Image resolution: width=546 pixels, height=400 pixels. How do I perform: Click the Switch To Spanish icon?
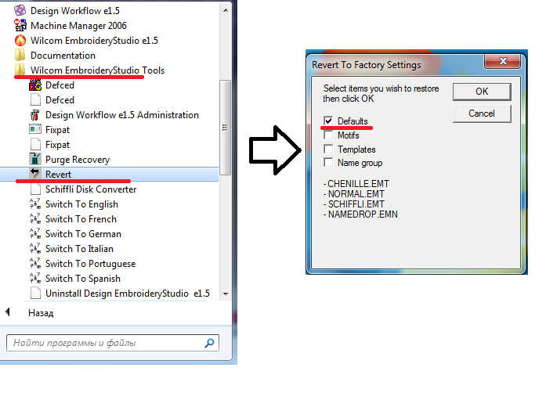coord(35,279)
